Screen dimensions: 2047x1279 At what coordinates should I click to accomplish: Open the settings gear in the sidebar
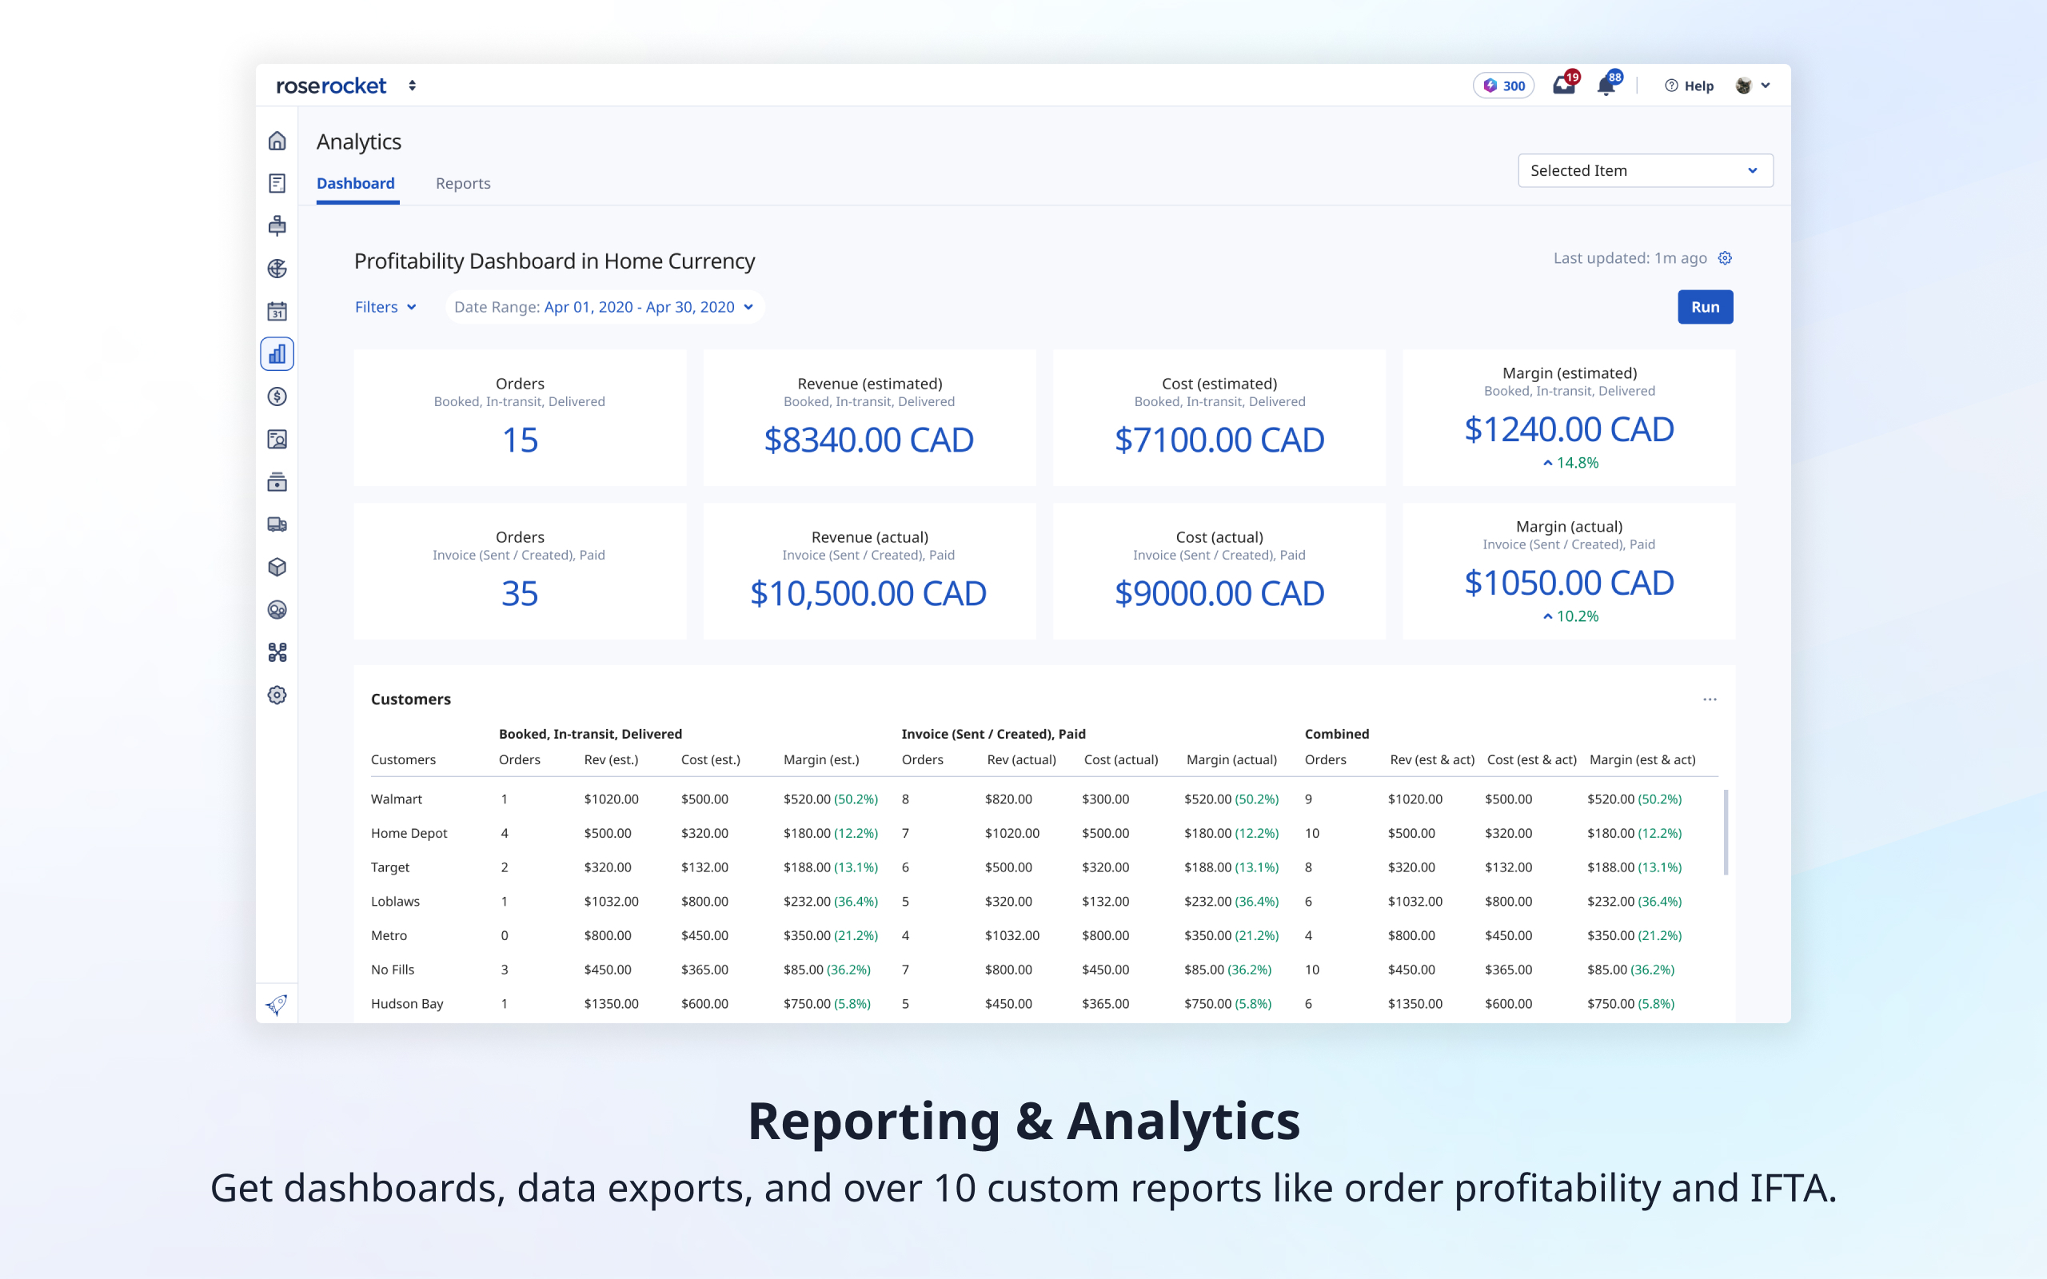[x=277, y=695]
